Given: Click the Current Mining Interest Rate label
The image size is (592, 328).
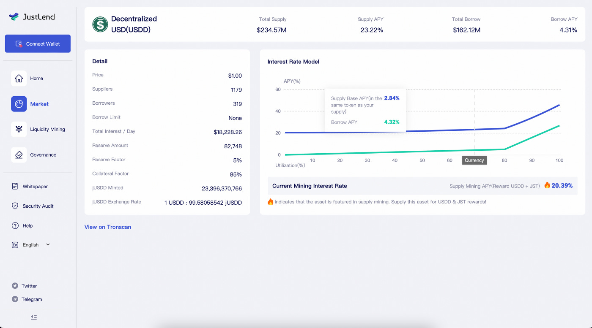Looking at the screenshot, I should [x=310, y=186].
